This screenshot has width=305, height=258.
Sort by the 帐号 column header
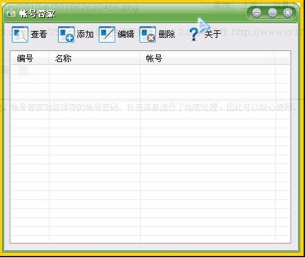coord(208,58)
